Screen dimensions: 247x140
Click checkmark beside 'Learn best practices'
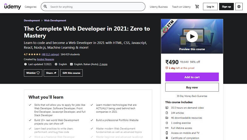tap(30, 129)
